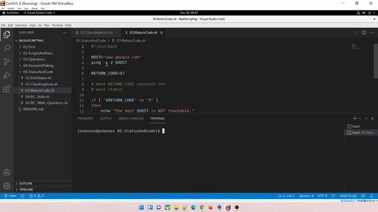Screen dimensions: 378x212
Task: Click into terminal prompt line
Action: [x=120, y=131]
